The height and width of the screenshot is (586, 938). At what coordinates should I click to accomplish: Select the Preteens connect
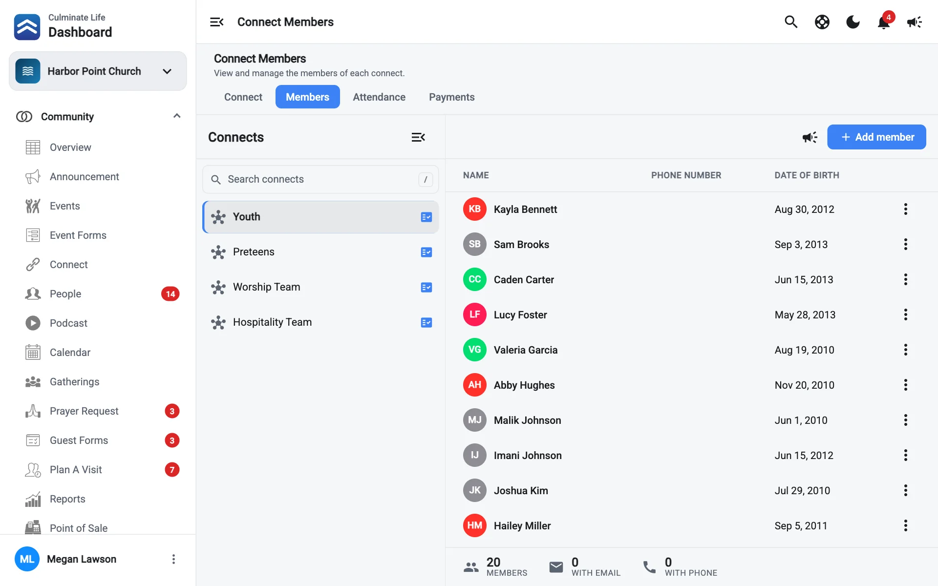click(320, 252)
